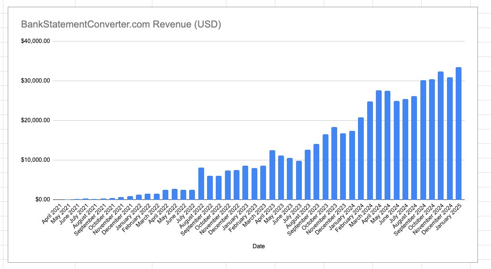Click the November 2024 axis label
Viewport: 491px width, 269px height.
(x=428, y=219)
